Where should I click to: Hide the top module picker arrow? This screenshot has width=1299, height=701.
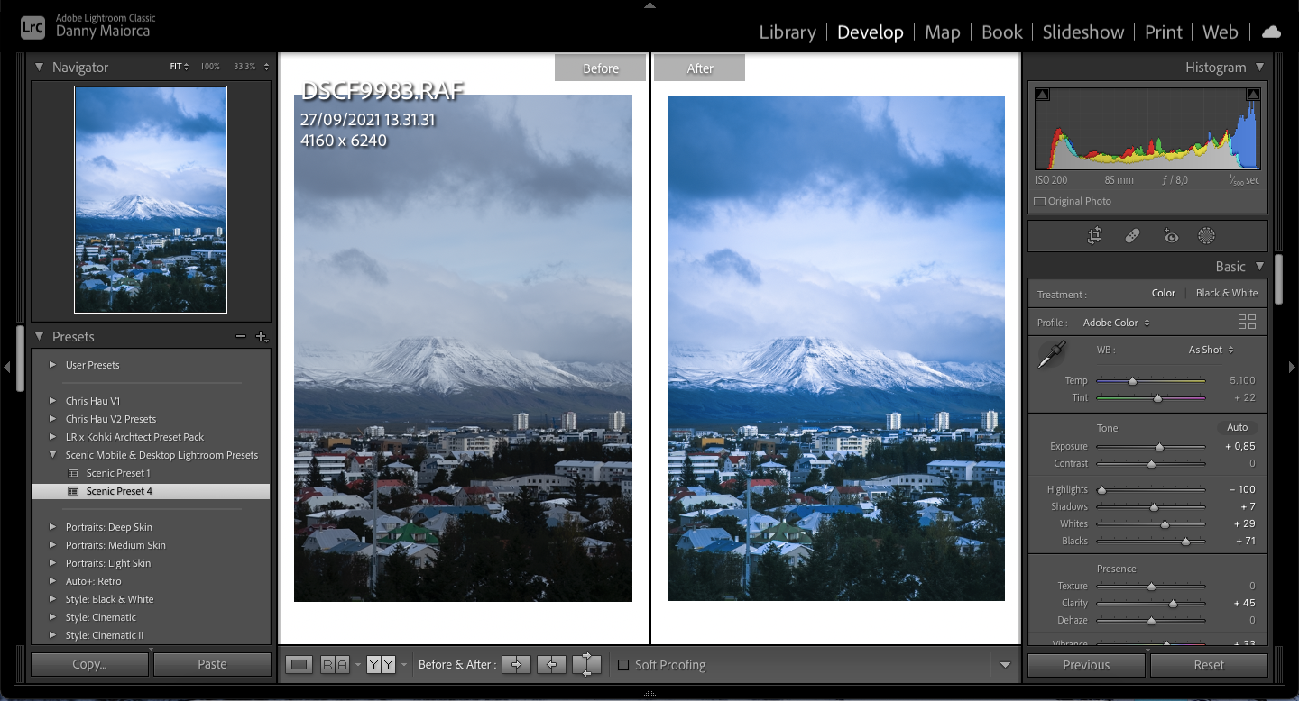(649, 5)
